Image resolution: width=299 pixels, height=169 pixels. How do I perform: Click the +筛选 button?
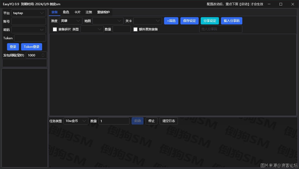click(x=171, y=21)
